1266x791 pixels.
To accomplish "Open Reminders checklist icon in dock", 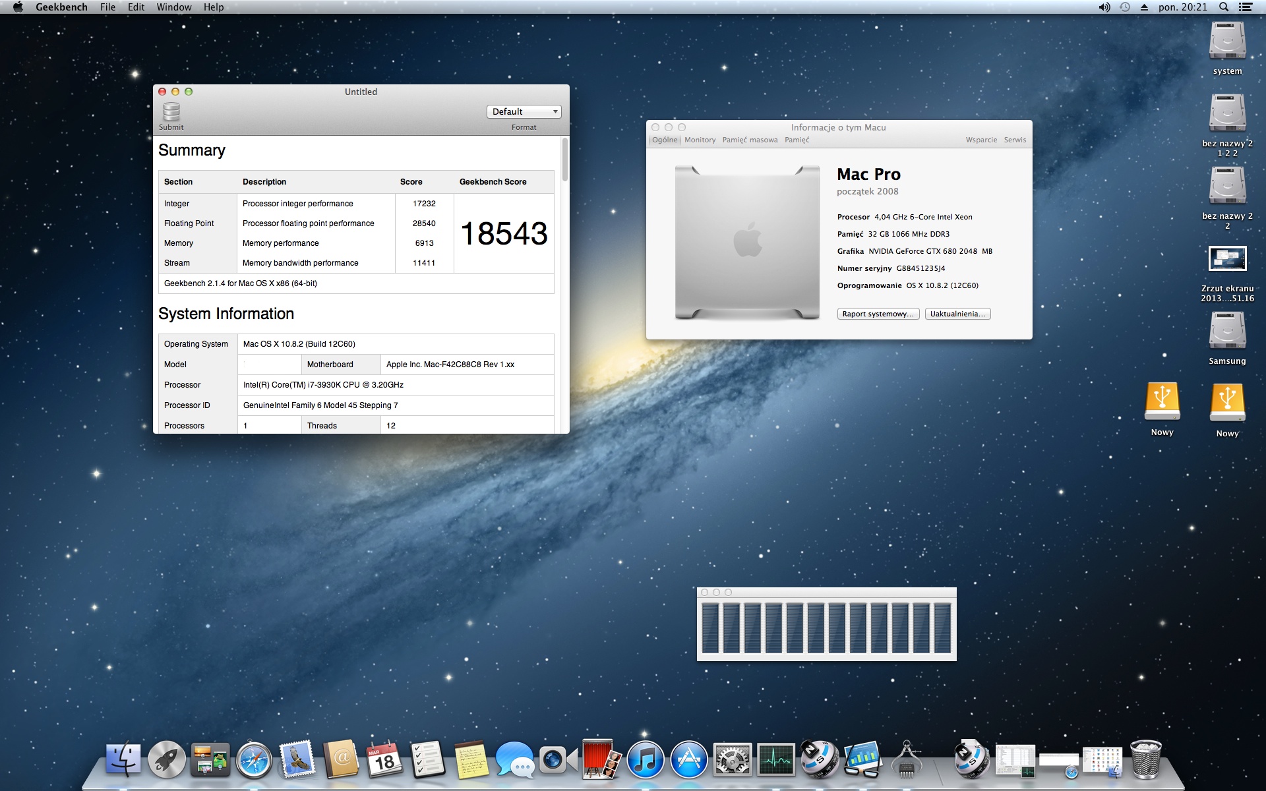I will [428, 760].
